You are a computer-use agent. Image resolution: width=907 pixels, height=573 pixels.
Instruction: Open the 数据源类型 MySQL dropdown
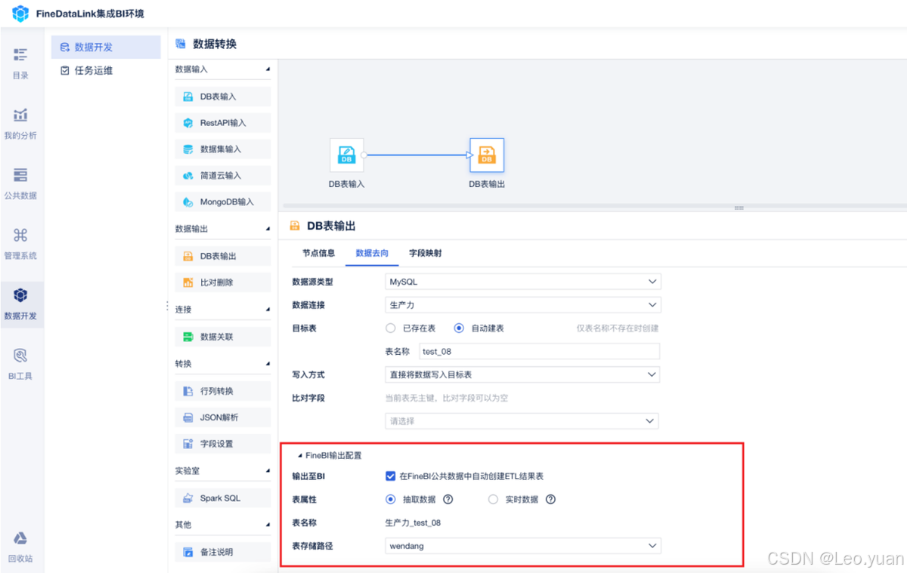click(x=523, y=282)
